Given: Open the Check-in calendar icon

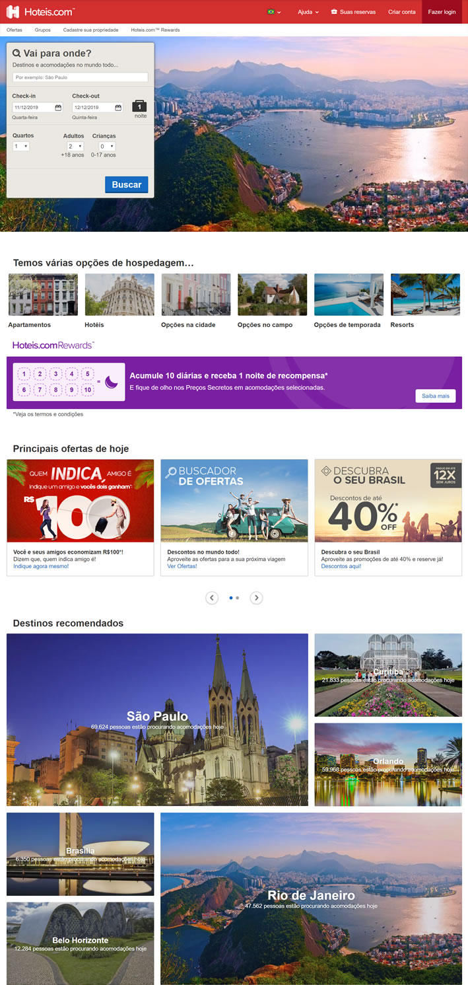Looking at the screenshot, I should [x=58, y=108].
